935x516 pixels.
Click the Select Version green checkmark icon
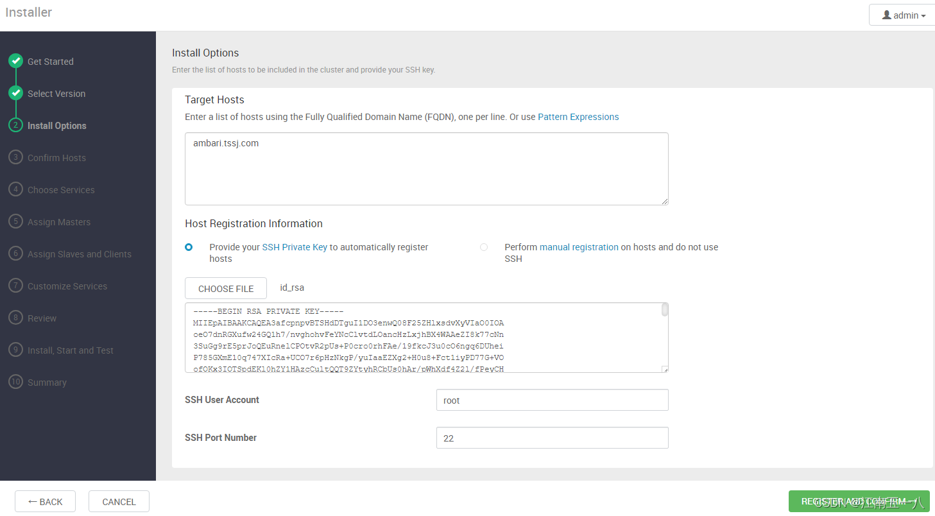pos(15,93)
